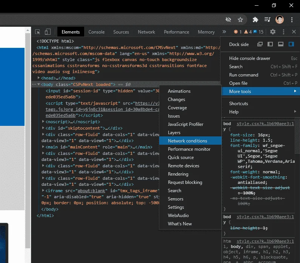Open the Sources tab
The image size is (300, 263).
tap(121, 32)
